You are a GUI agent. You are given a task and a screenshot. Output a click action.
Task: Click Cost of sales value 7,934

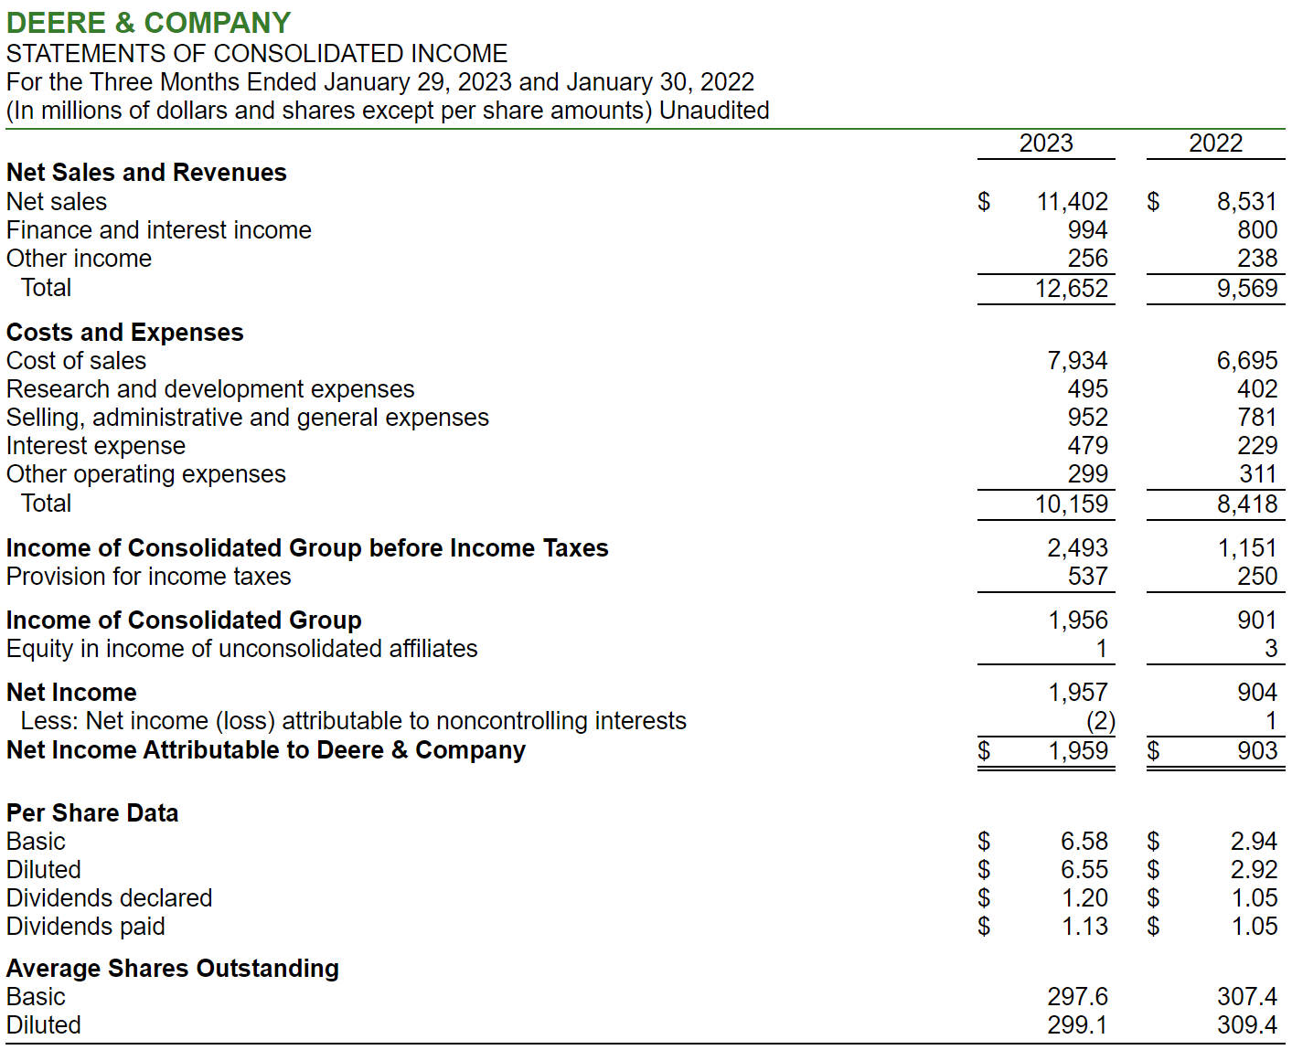(1077, 360)
